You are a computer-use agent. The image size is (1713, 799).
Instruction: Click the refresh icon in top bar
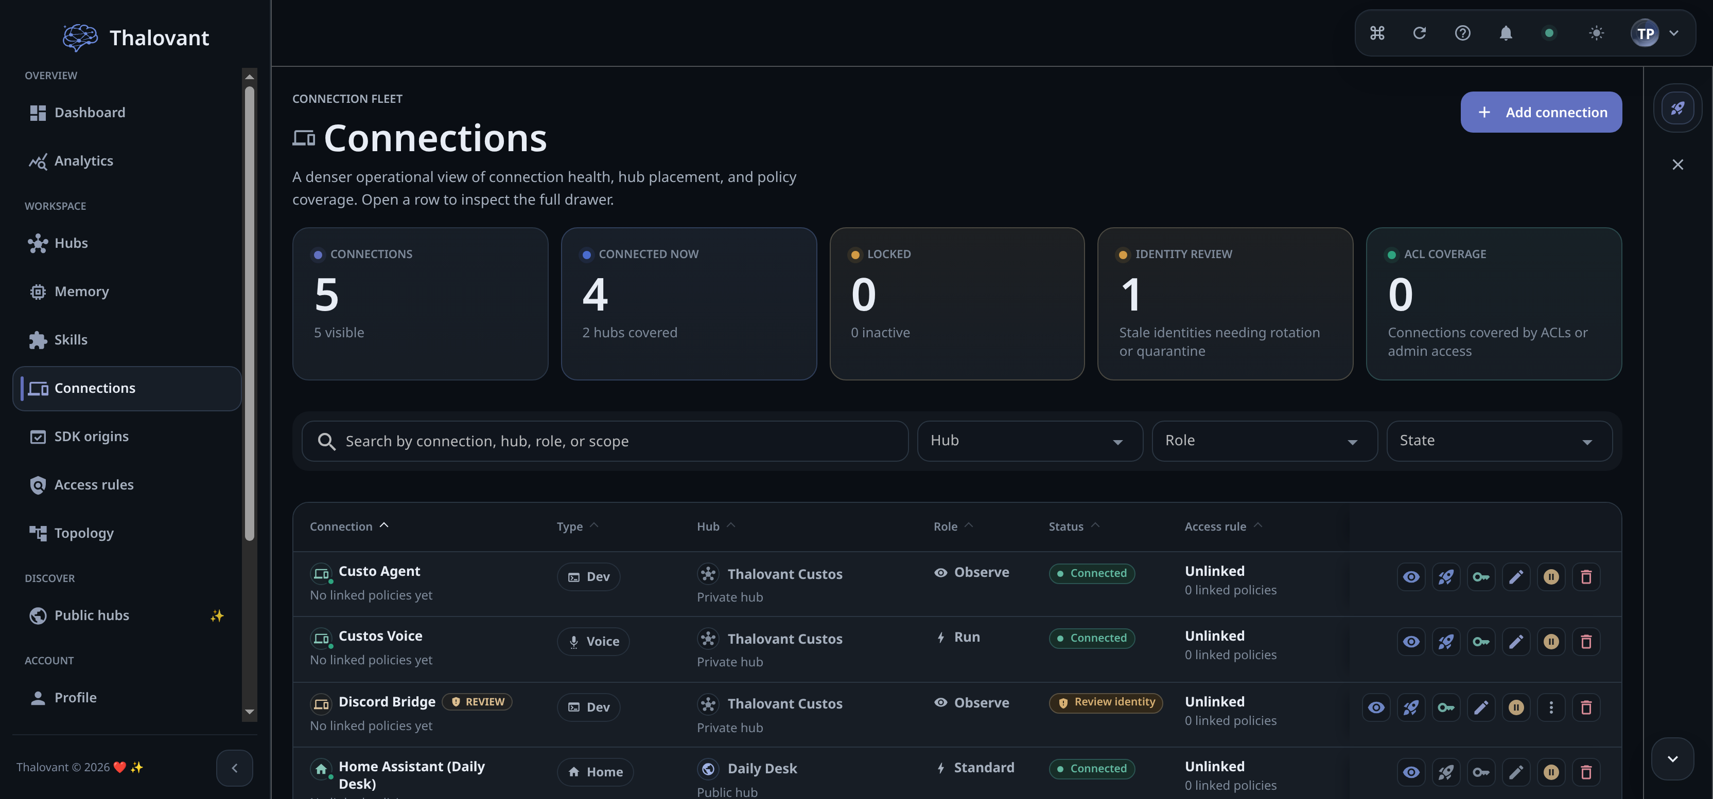tap(1419, 32)
